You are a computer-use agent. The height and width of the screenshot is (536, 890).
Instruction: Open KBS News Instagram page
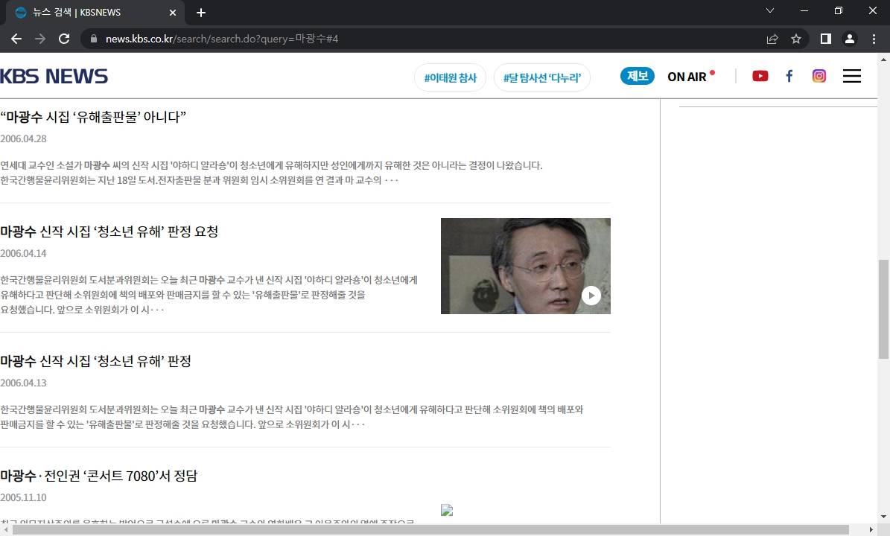coord(819,76)
